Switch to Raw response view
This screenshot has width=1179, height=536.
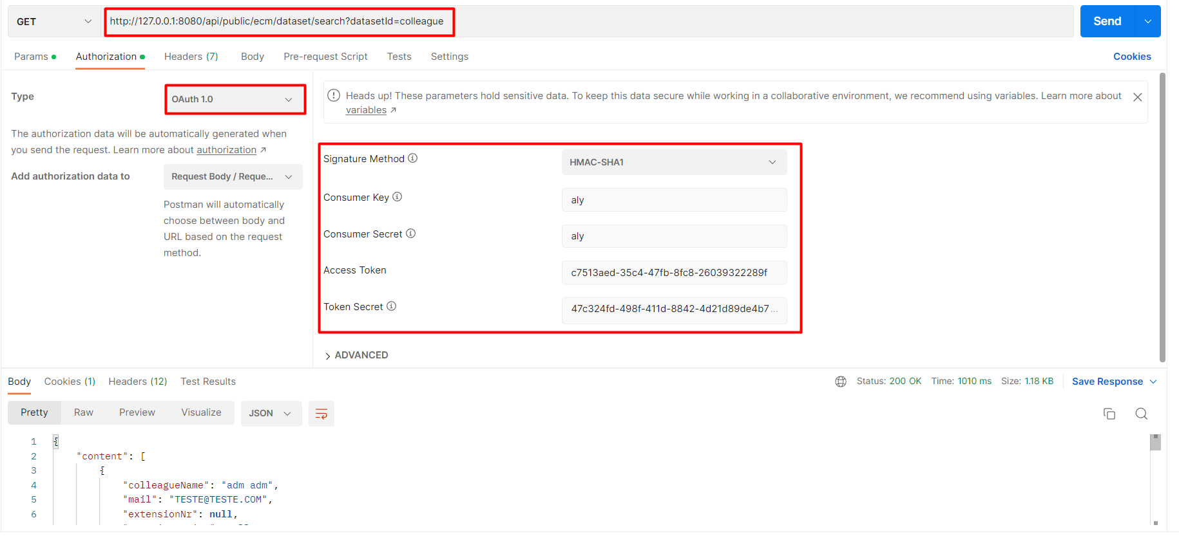[84, 412]
